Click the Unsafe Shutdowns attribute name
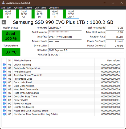This screenshot has height=129, width=126. [24, 107]
